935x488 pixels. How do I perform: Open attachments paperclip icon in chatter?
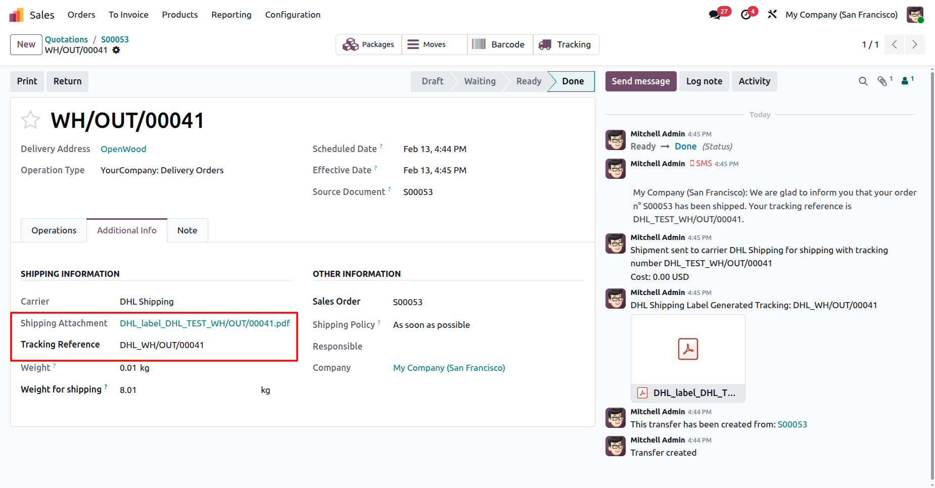(882, 81)
